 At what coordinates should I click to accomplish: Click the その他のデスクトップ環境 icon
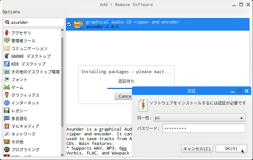pyautogui.click(x=7, y=72)
